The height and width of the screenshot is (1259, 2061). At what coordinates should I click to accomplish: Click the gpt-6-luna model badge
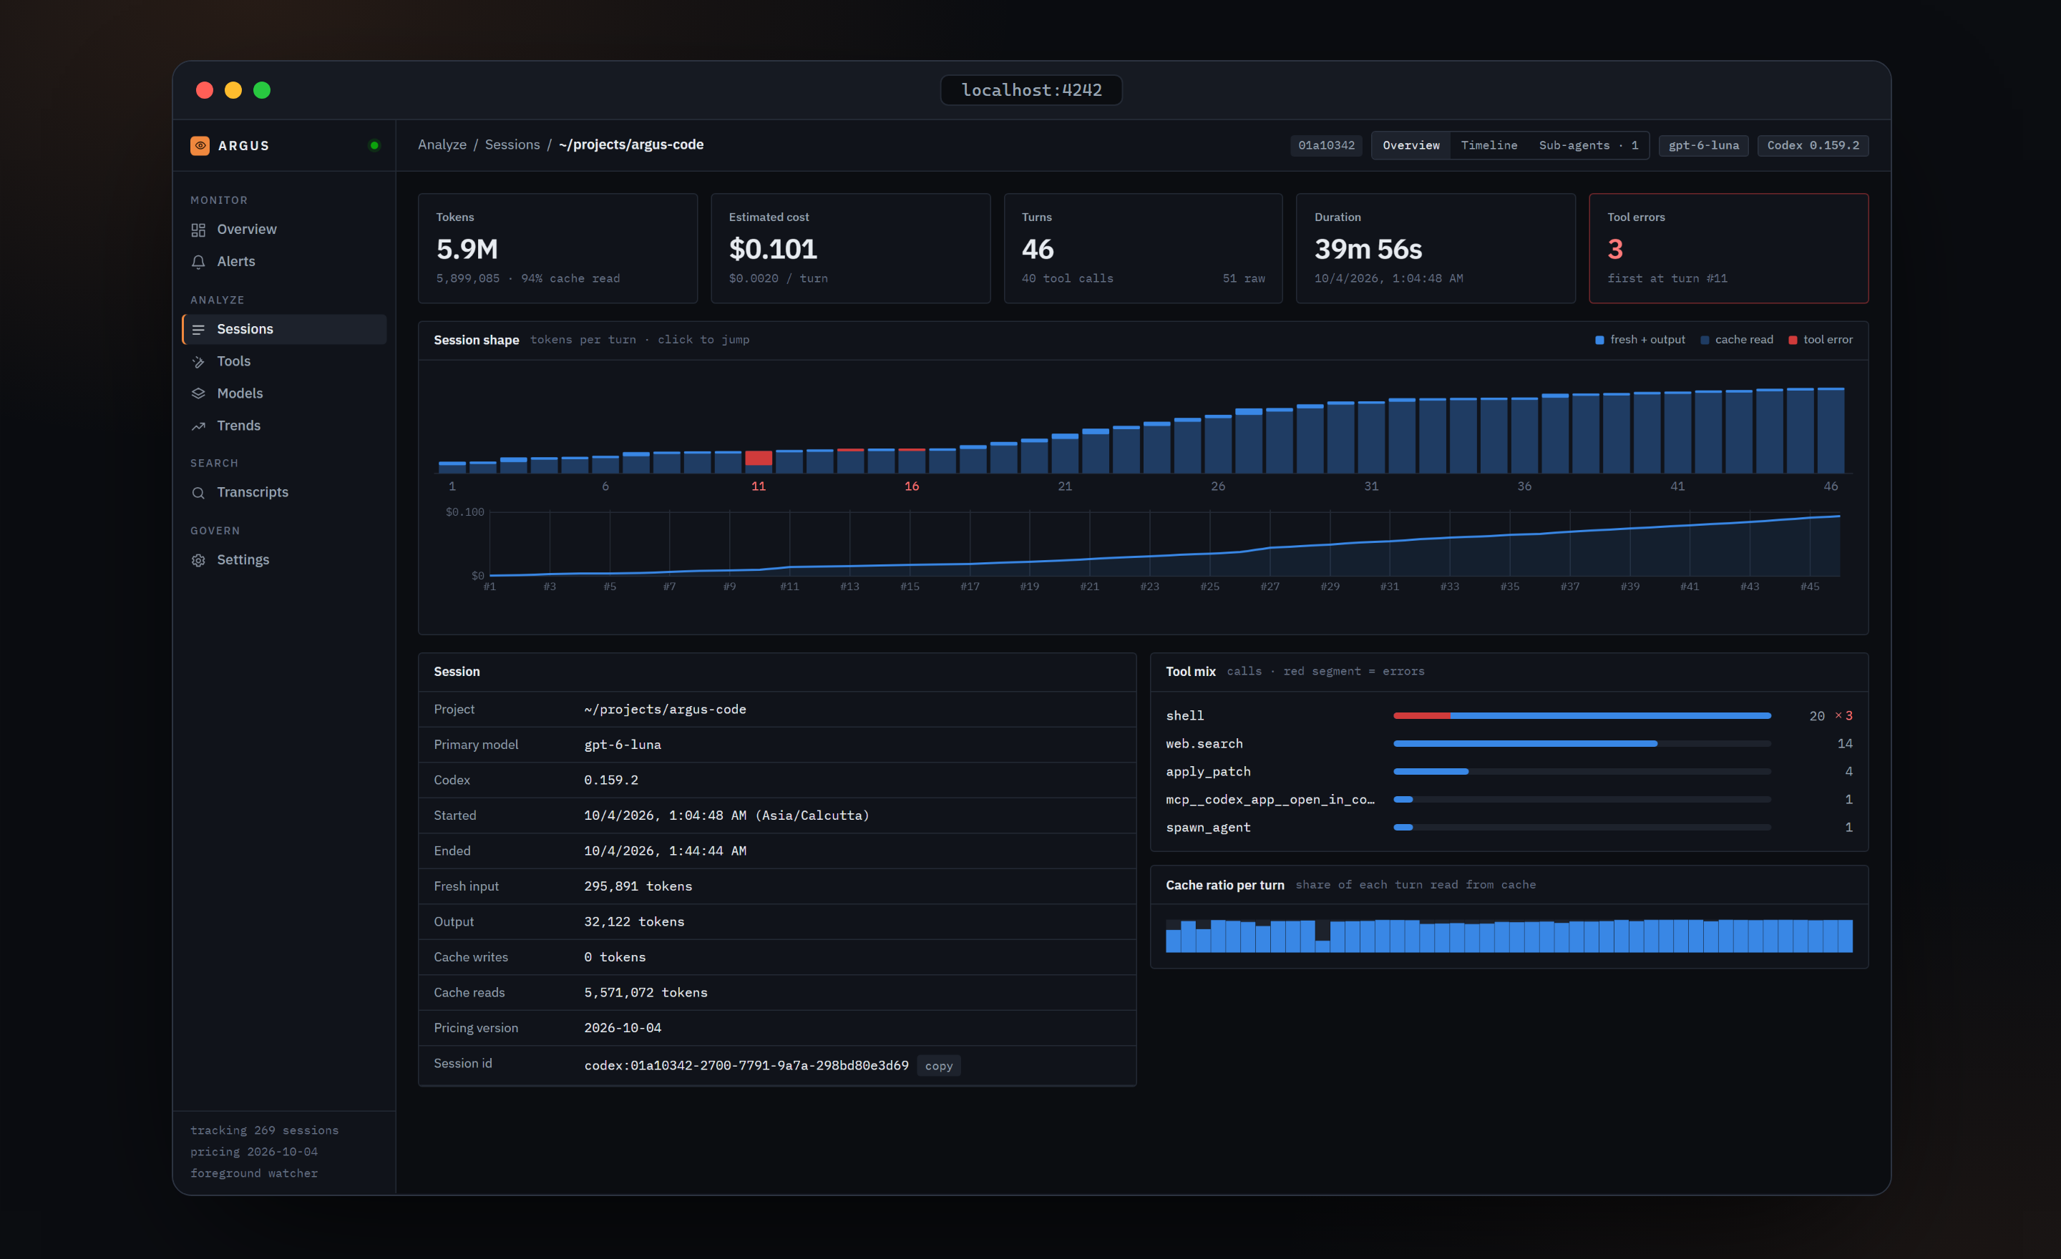[x=1704, y=145]
